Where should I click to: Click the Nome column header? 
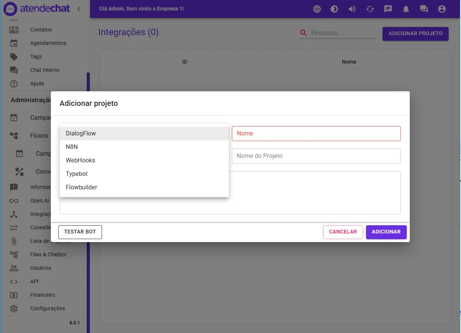349,62
